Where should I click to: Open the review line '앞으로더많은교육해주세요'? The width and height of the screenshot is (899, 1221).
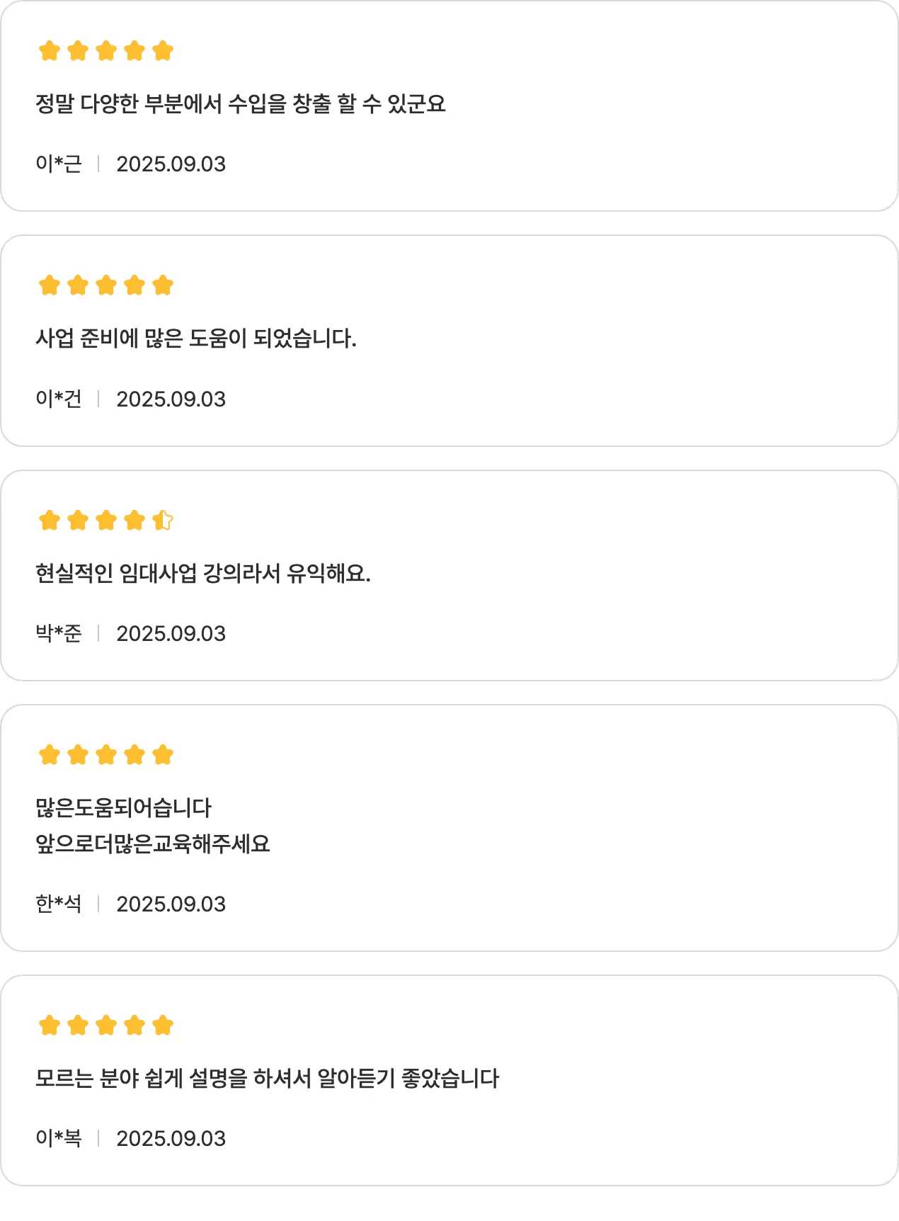[153, 844]
